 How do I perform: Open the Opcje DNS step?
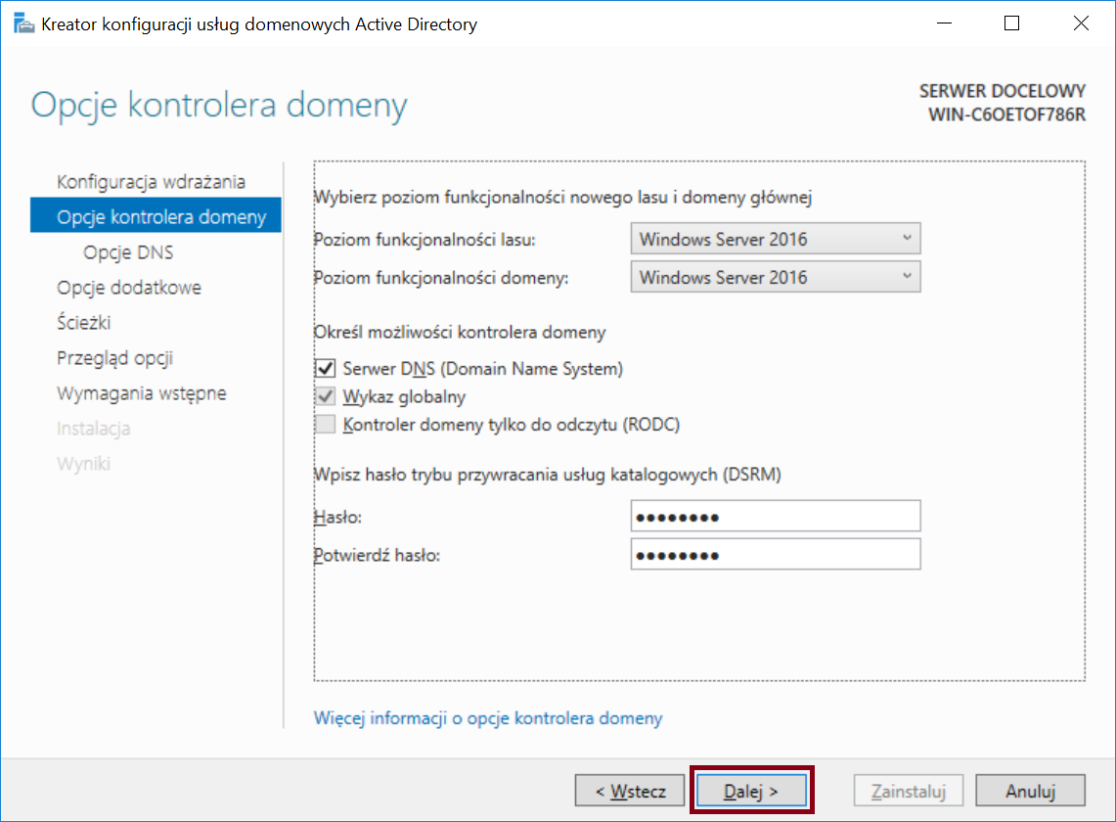point(128,252)
